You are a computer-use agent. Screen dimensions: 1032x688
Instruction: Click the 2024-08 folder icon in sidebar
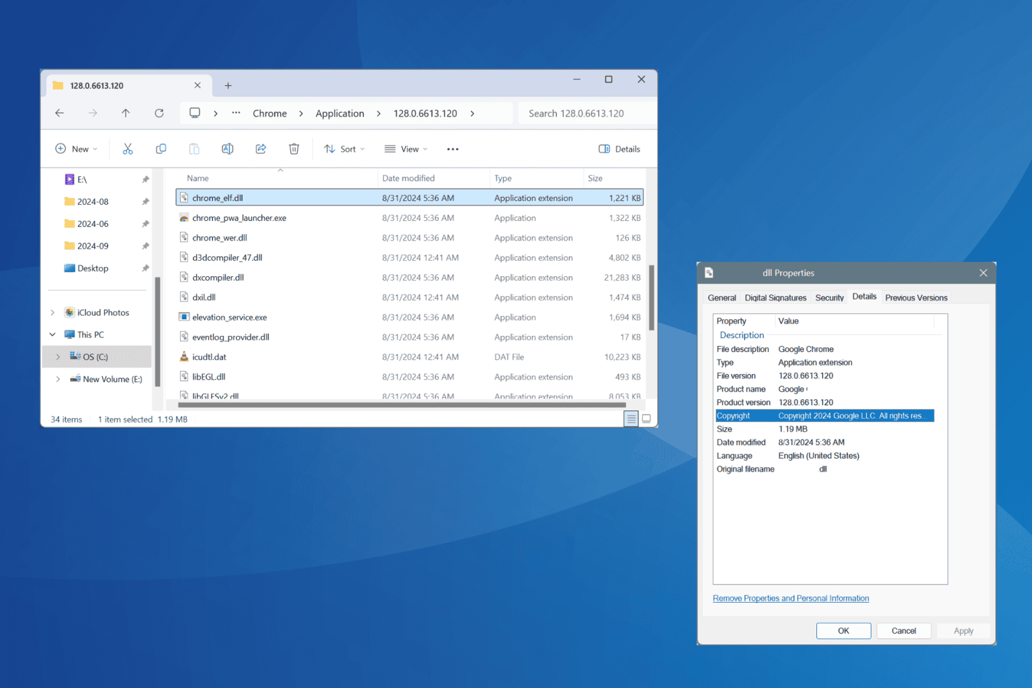[69, 202]
